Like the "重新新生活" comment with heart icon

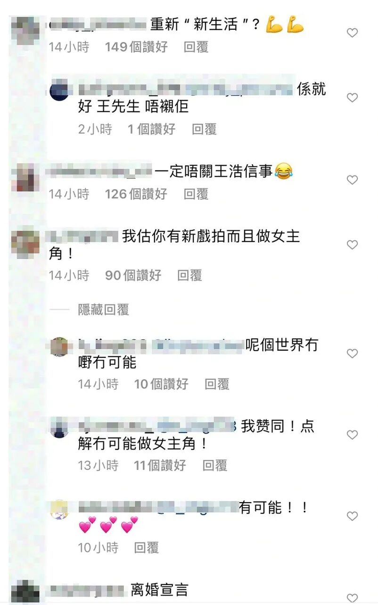[352, 33]
